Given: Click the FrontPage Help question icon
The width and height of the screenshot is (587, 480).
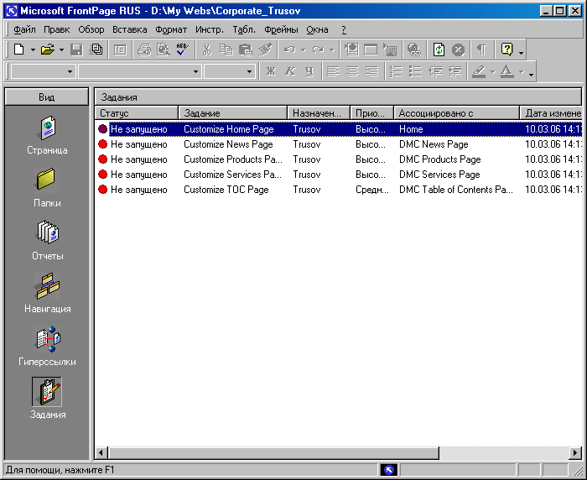Looking at the screenshot, I should pos(506,50).
